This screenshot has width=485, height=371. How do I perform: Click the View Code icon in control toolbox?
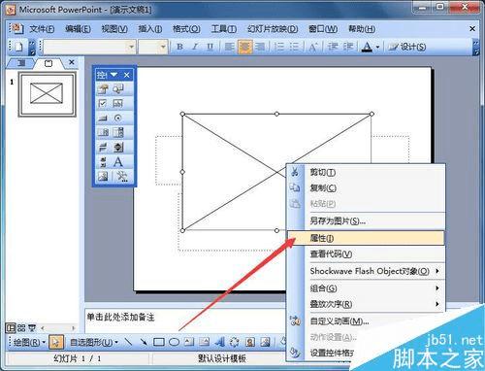click(118, 88)
